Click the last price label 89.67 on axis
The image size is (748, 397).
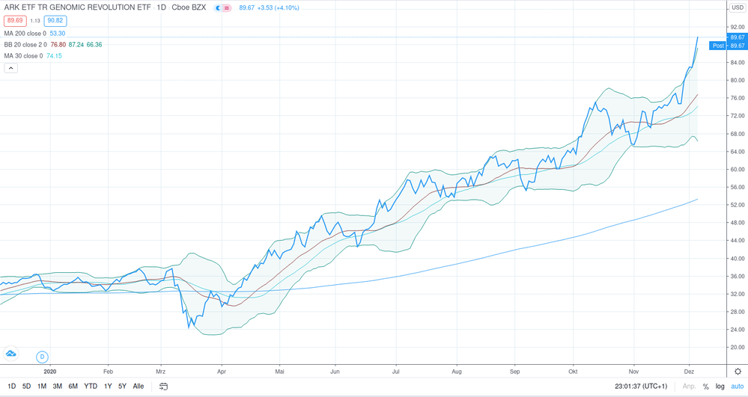[737, 37]
